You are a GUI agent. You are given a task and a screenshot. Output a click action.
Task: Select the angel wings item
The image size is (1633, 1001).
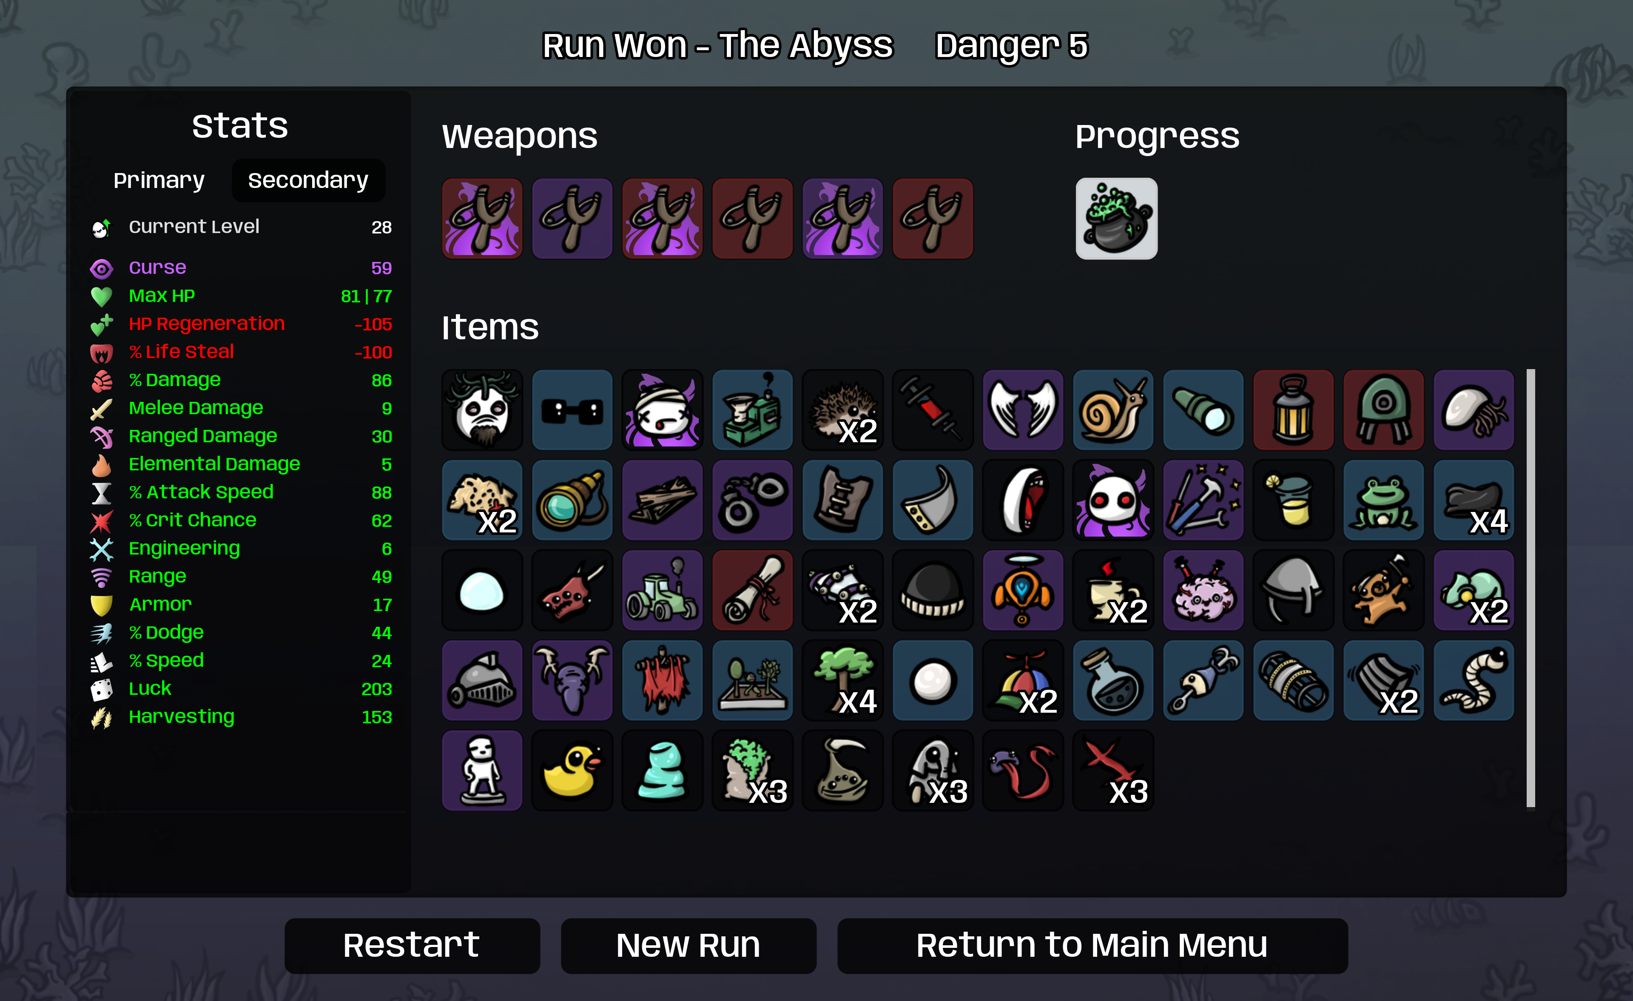click(1023, 409)
